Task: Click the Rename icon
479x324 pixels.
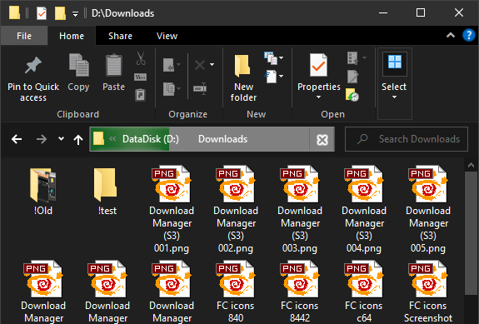Action: 200,88
